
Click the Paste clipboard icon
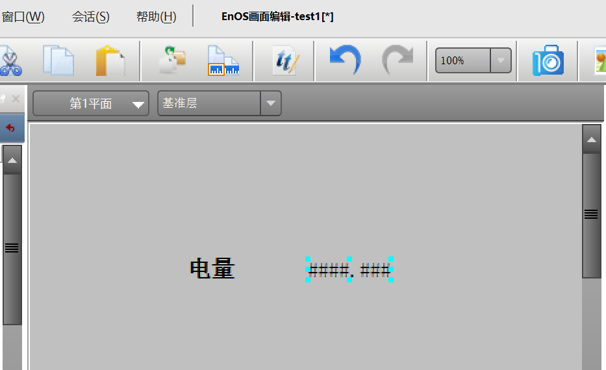pos(110,61)
